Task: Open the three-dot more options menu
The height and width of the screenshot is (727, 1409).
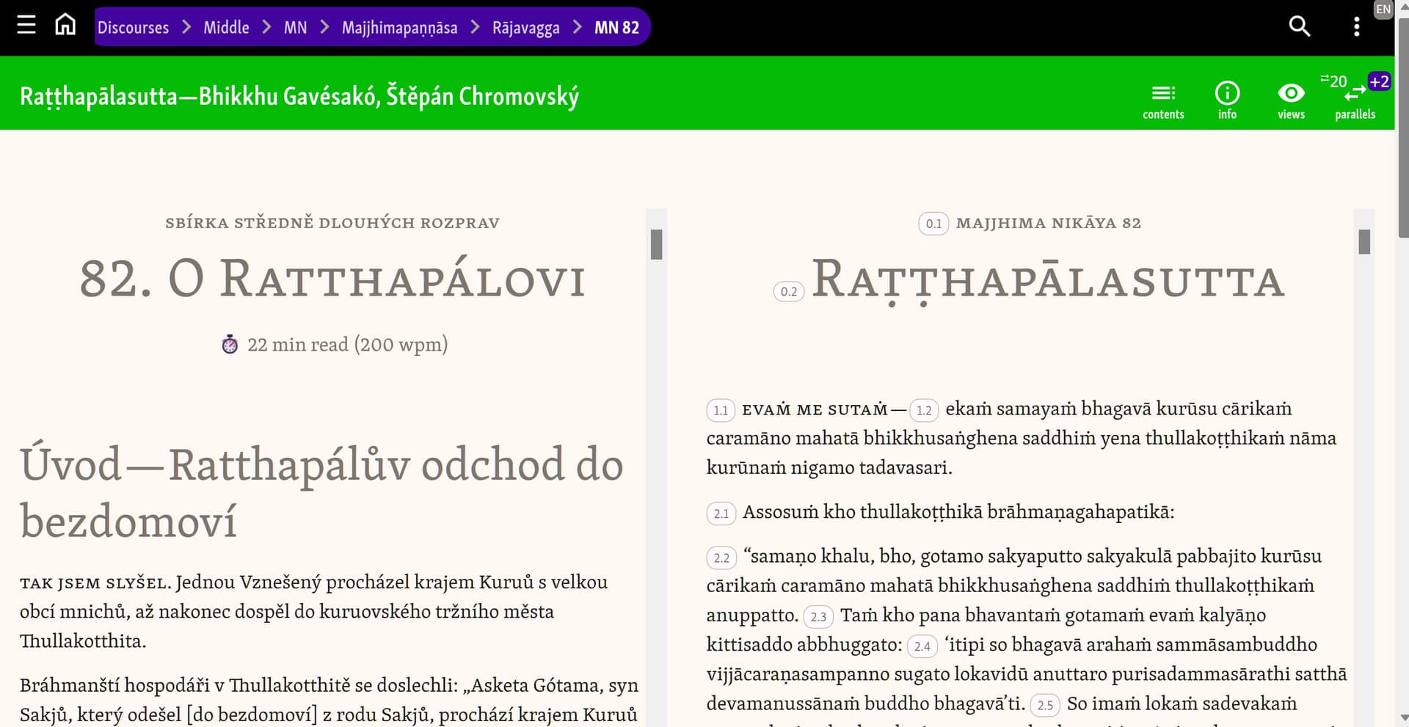Action: [1356, 27]
